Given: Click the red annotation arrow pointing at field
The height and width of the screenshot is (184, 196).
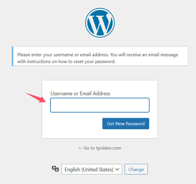Looking at the screenshot, I should point(36,98).
